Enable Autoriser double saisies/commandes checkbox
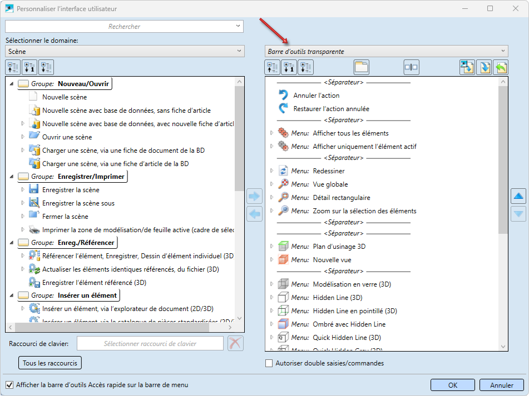The height and width of the screenshot is (396, 529). 269,363
